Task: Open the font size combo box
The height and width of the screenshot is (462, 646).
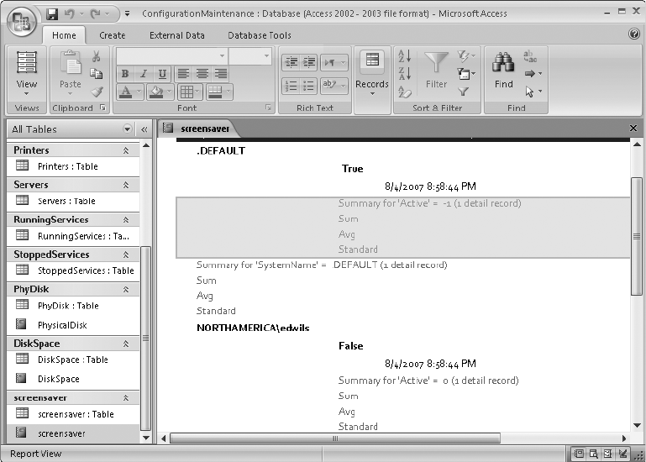Action: click(x=250, y=56)
